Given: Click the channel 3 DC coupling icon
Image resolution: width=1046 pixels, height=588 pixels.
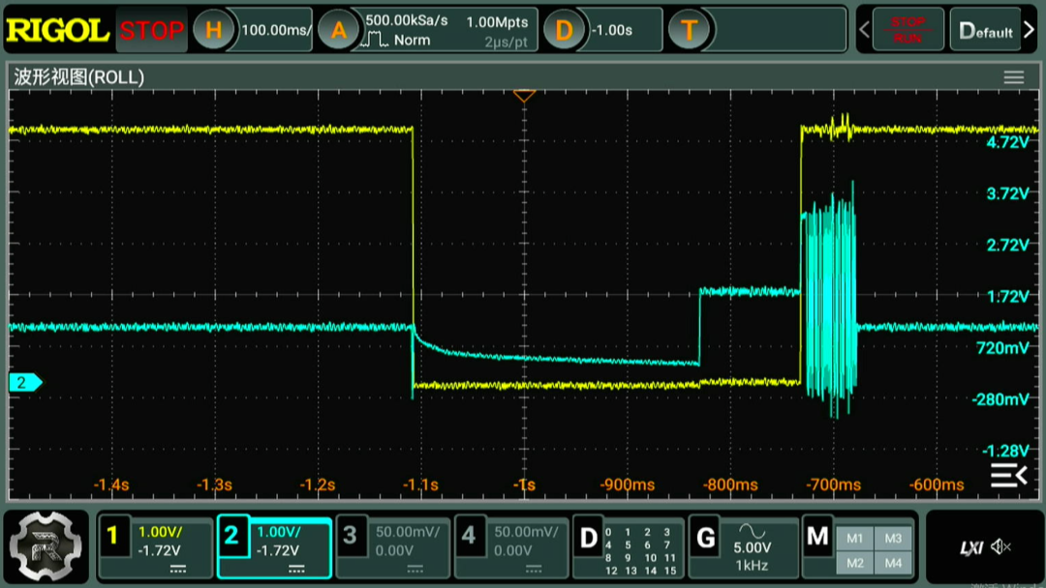Looking at the screenshot, I should click(x=415, y=570).
